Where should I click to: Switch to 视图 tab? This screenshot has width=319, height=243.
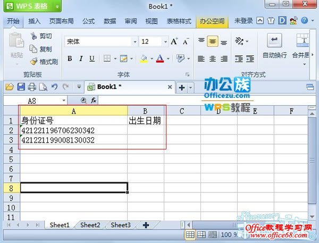(152, 21)
